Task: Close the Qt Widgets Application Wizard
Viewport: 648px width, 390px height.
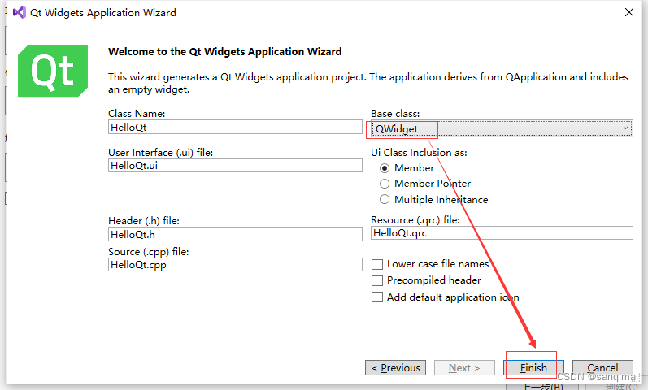Action: 629,12
